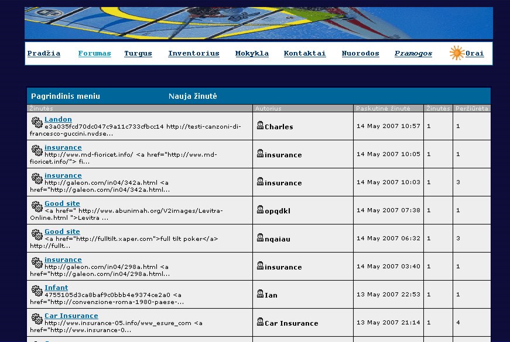Click the gear icon in the nqaiau Good site row

tap(37, 234)
